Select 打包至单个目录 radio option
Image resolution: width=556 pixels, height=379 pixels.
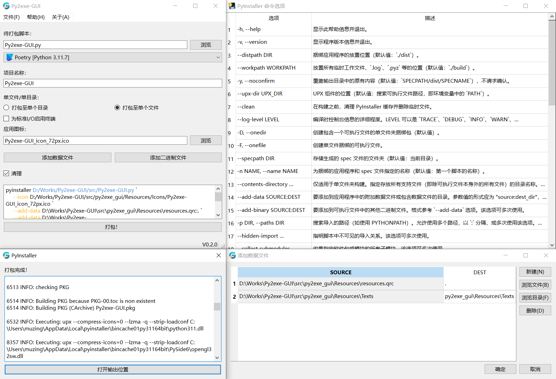point(7,108)
